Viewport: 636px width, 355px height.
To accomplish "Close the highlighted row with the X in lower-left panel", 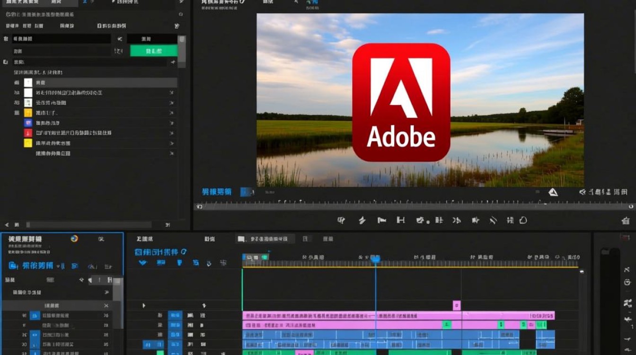I will coord(106,306).
